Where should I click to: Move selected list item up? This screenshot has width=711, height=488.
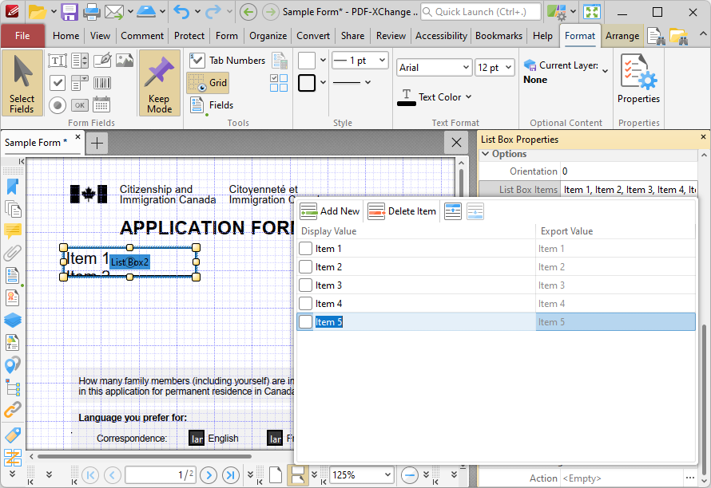pyautogui.click(x=452, y=211)
